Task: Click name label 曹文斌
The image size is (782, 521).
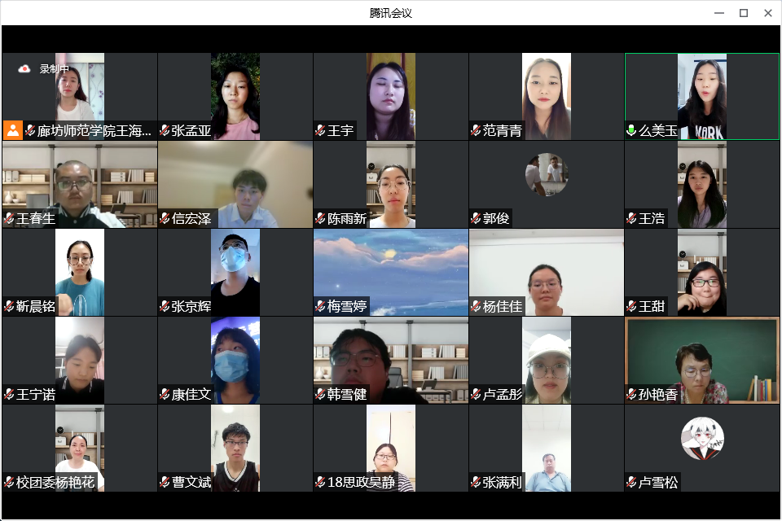Action: point(191,482)
